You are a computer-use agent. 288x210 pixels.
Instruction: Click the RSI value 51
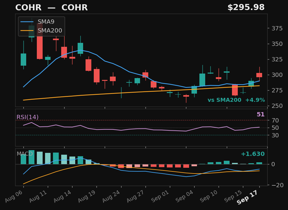[x=261, y=115]
